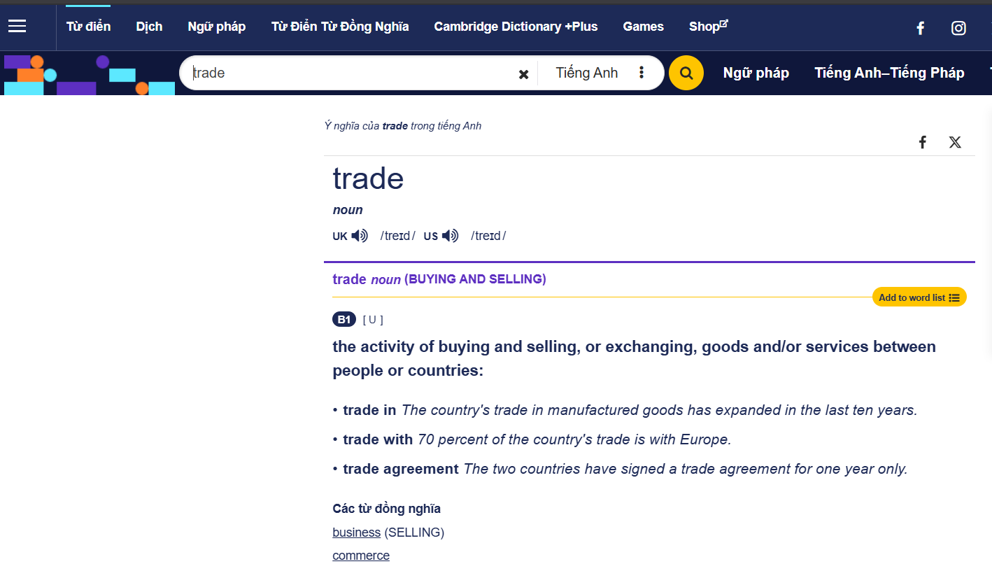Open dictionary options three-dot menu

[x=642, y=73]
